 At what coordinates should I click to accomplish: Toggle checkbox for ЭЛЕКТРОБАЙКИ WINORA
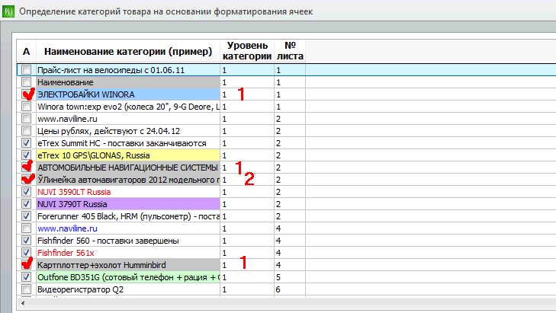pos(26,94)
